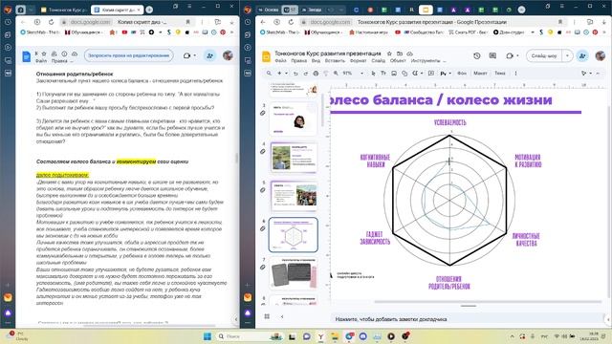The height and width of the screenshot is (344, 612).
Task: Open the 97% zoom level dropdown
Action: coord(353,73)
